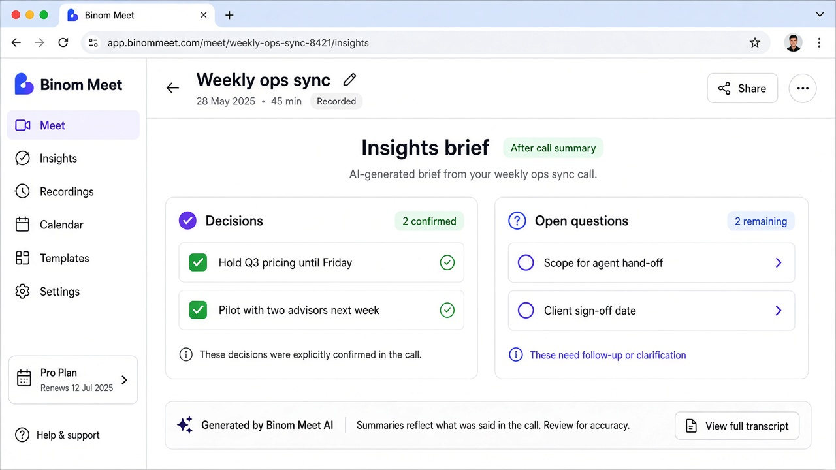The height and width of the screenshot is (470, 836).
Task: Open the browser profile avatar
Action: point(794,43)
